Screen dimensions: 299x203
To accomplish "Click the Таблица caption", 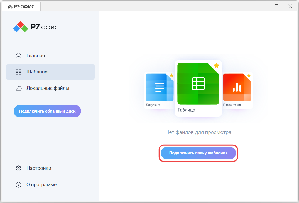I will (186, 110).
